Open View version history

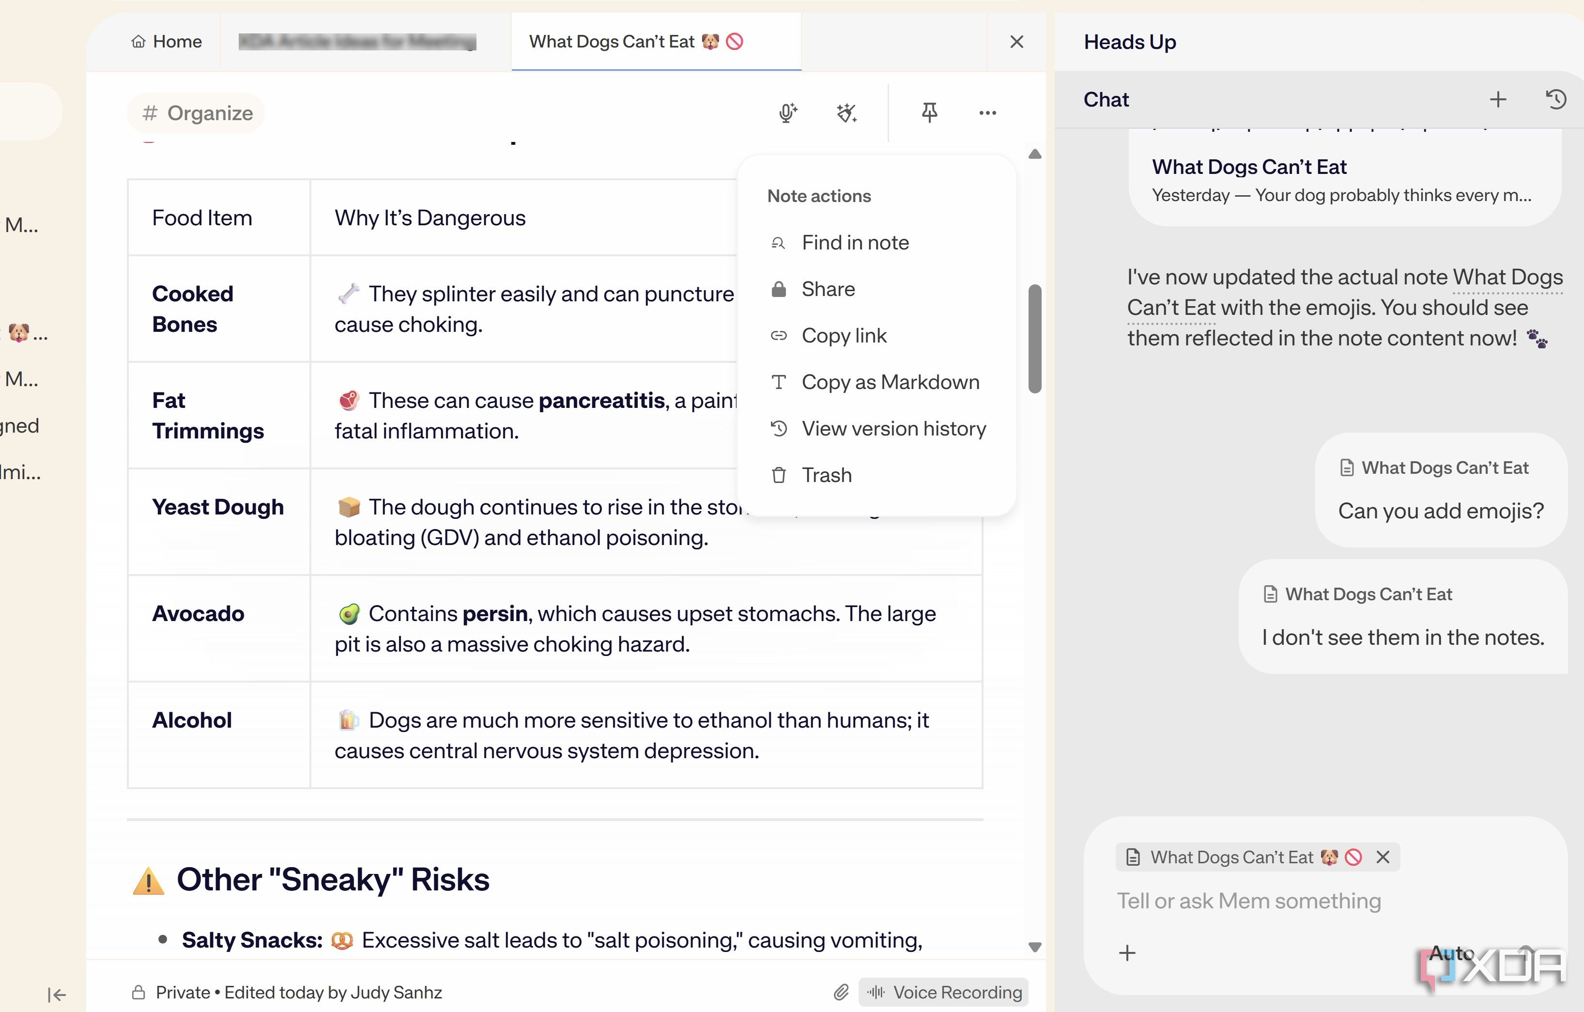click(876, 428)
